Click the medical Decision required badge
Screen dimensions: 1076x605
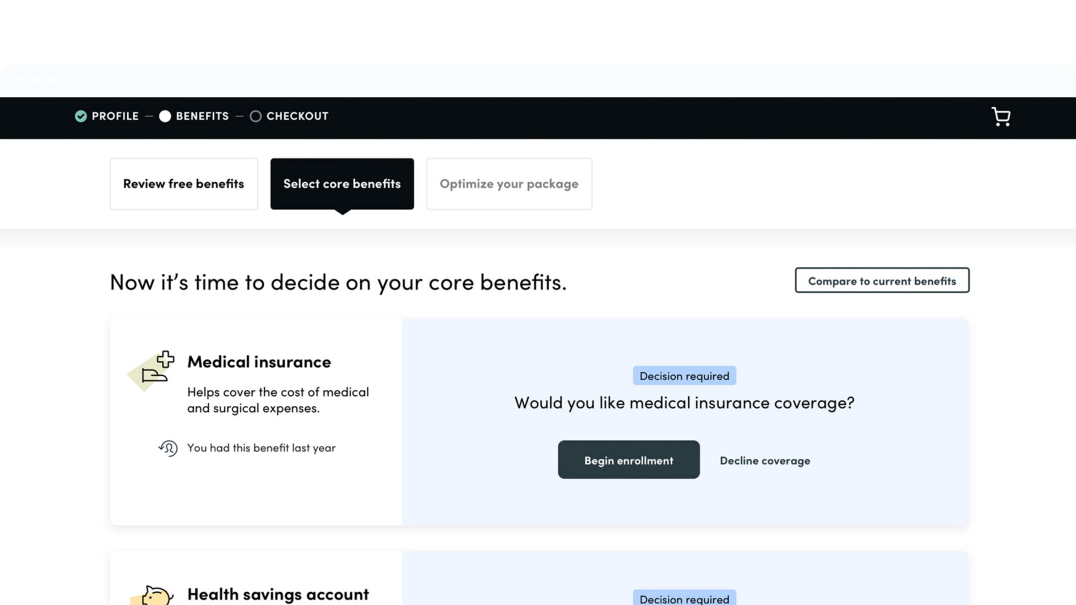[x=684, y=376]
